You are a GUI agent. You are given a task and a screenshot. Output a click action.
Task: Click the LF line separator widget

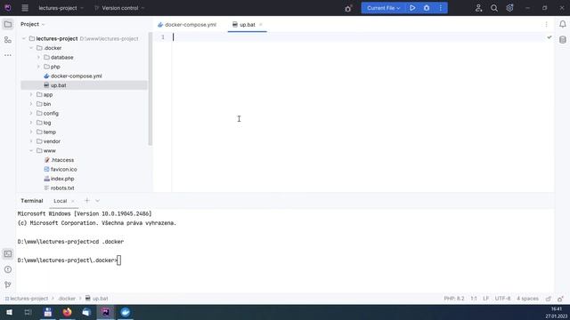point(485,299)
